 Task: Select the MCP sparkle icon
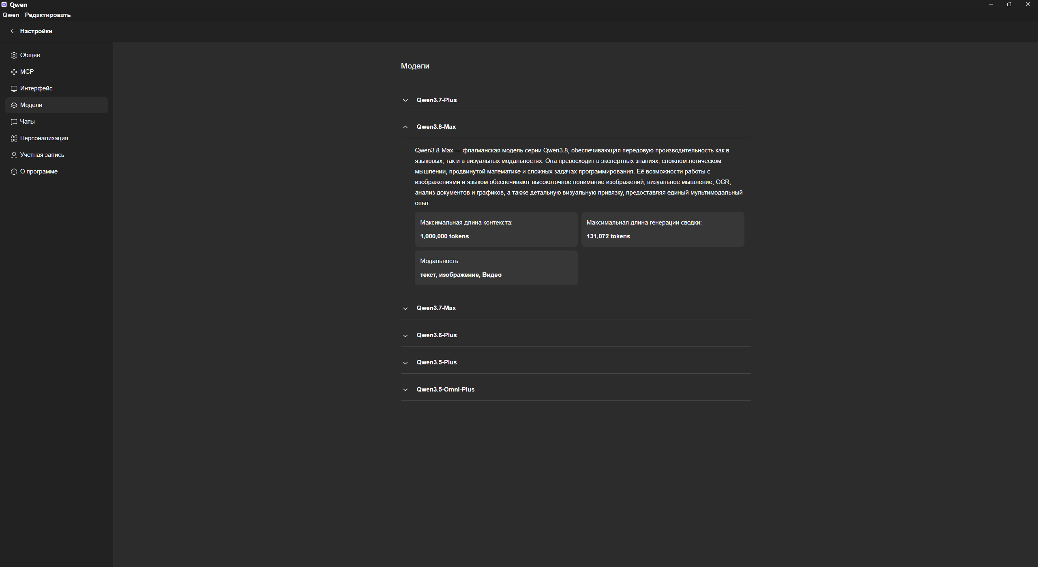tap(14, 72)
